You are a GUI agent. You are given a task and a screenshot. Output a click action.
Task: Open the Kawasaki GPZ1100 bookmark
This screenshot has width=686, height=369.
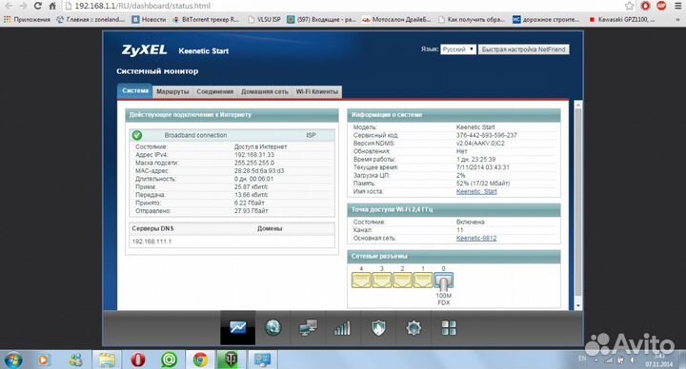[x=621, y=19]
